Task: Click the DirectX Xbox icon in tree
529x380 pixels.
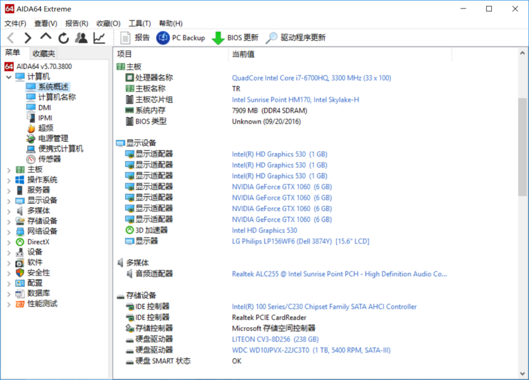Action: tap(20, 242)
